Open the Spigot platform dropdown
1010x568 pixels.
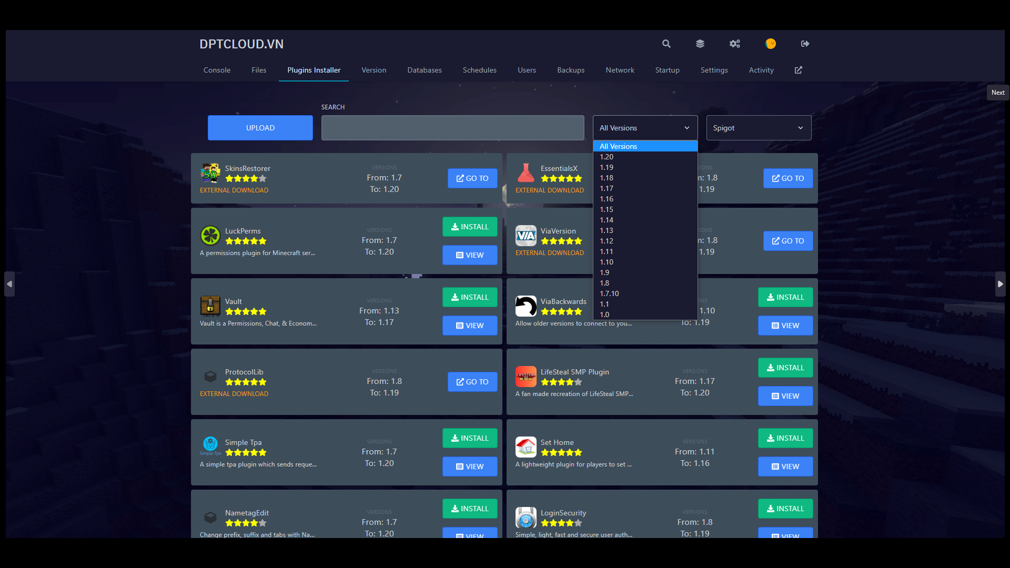(758, 128)
